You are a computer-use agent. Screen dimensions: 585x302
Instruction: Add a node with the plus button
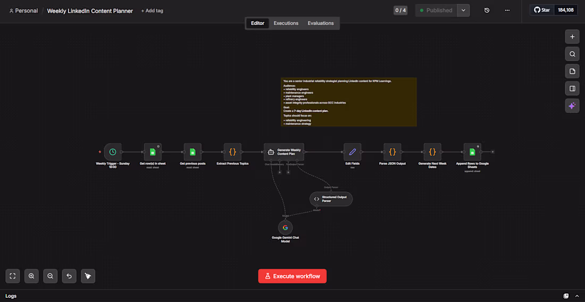coord(572,37)
